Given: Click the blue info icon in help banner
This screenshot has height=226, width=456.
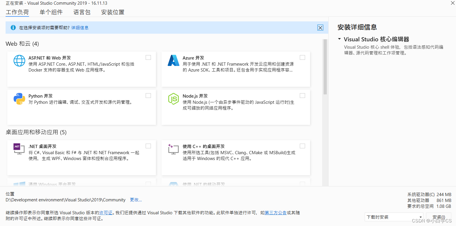Looking at the screenshot, I should click(x=13, y=28).
